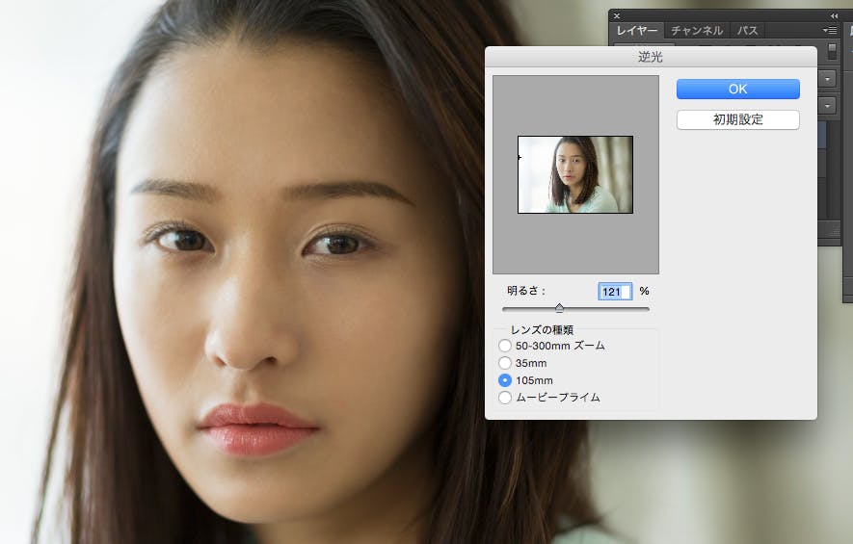Open the チャンネル tab
Image resolution: width=853 pixels, height=544 pixels.
[x=697, y=31]
